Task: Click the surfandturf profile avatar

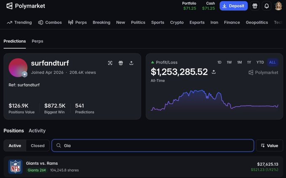Action: [x=18, y=68]
